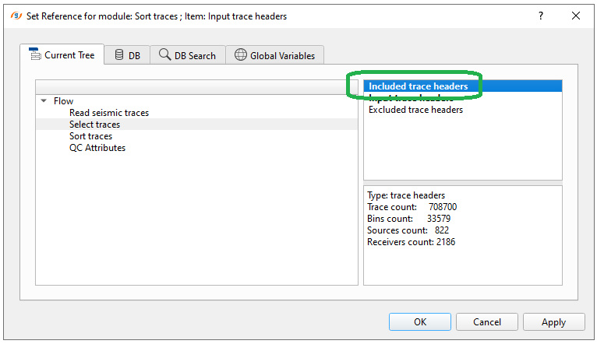The height and width of the screenshot is (344, 597).
Task: Select QC Attributes module
Action: [x=97, y=148]
